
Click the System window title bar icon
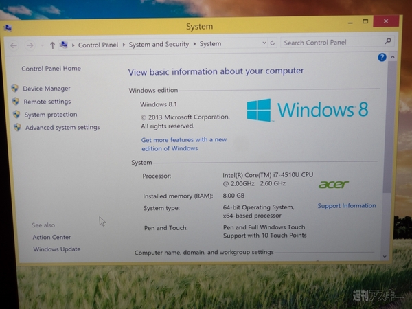[8, 28]
